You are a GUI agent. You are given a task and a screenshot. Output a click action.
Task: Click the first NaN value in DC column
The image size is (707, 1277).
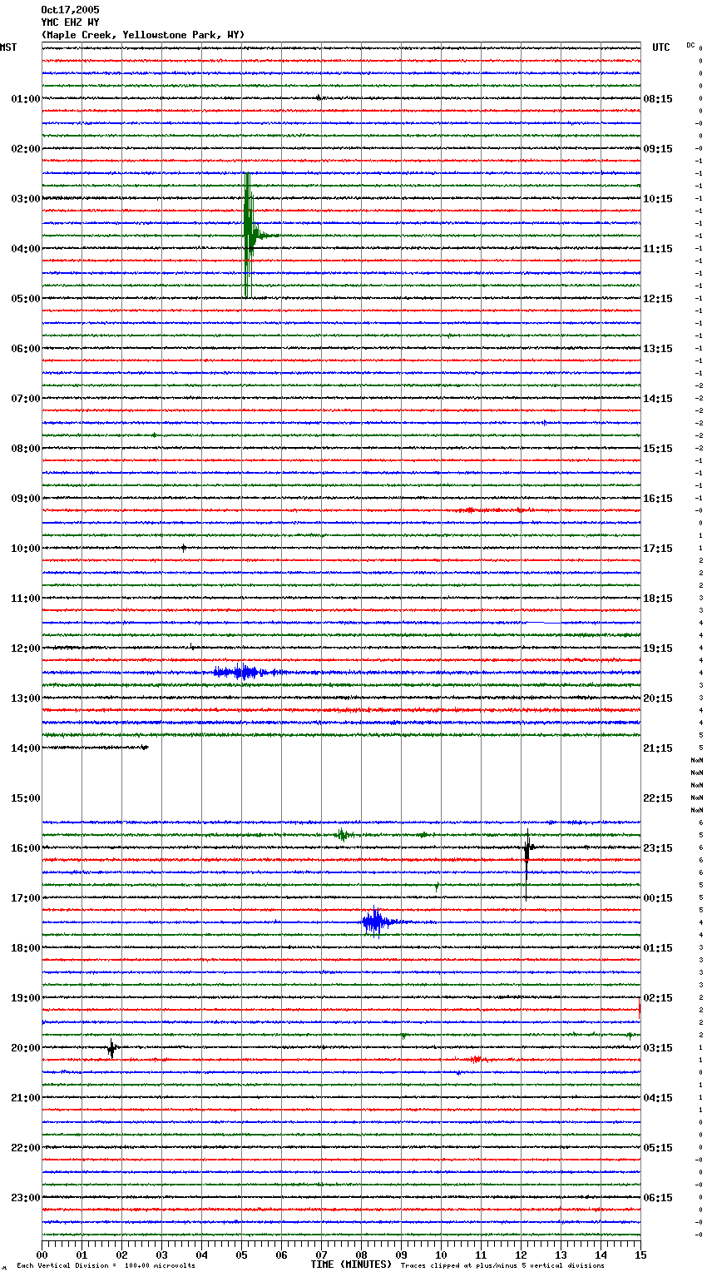point(697,760)
